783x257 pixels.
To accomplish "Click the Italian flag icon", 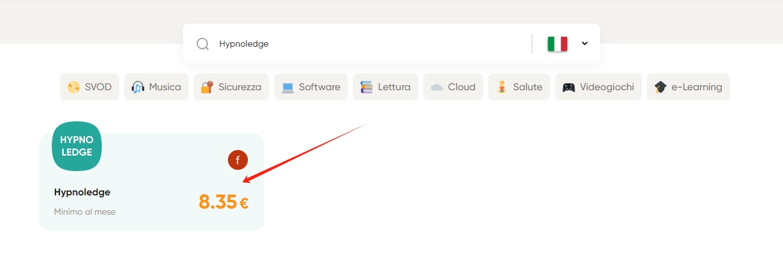I will pos(557,44).
